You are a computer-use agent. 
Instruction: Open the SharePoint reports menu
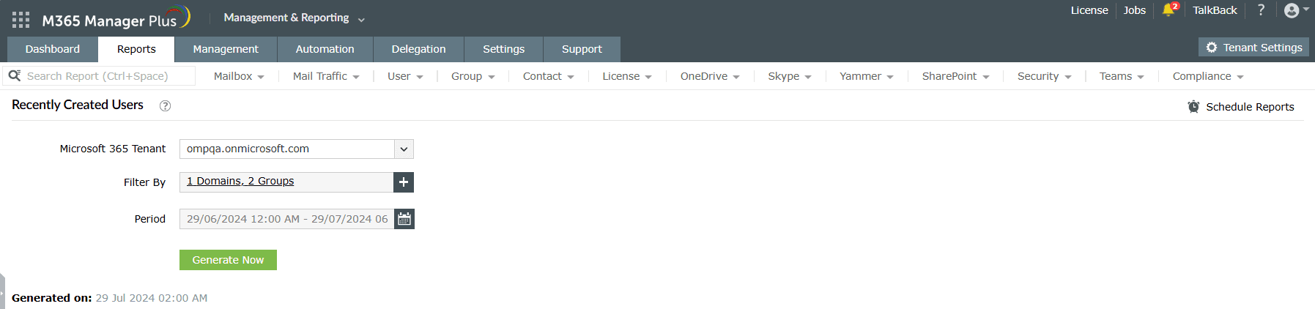point(955,76)
